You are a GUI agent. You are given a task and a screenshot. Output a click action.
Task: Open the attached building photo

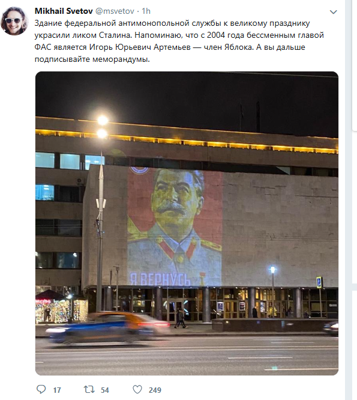point(187,223)
